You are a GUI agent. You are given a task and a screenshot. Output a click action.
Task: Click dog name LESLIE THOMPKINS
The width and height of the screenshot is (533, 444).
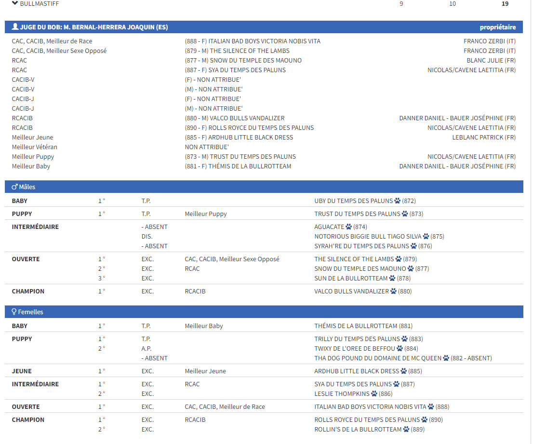tap(342, 393)
